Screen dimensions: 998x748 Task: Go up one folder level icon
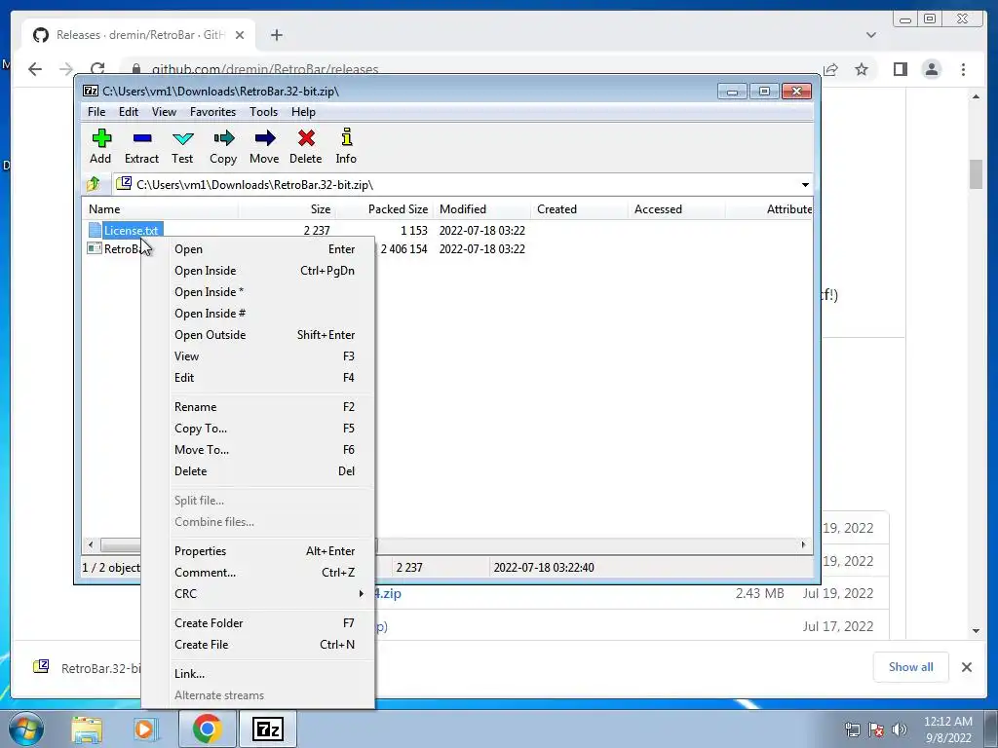coord(93,184)
